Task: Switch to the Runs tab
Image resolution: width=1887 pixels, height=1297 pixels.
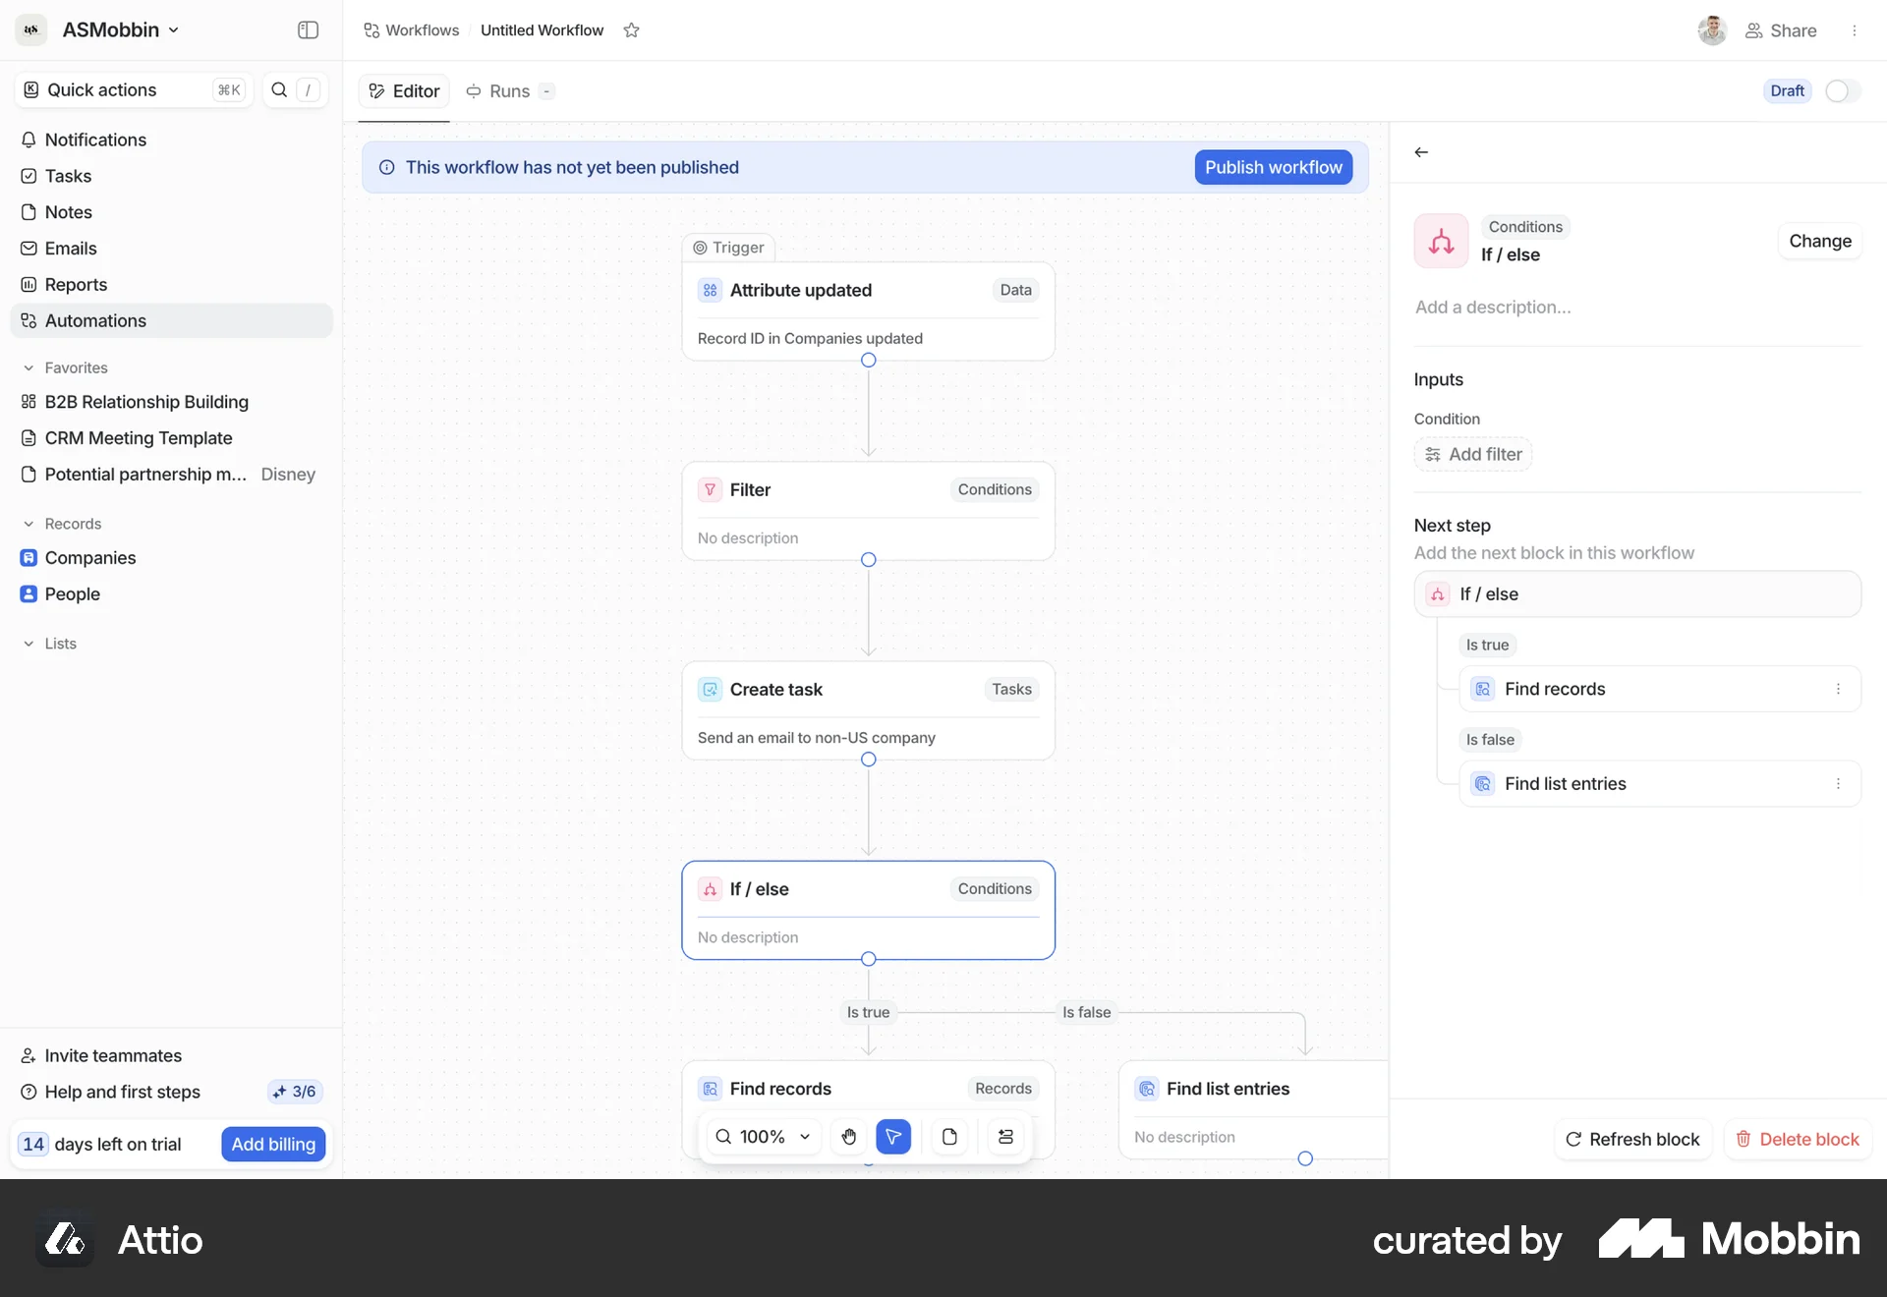Action: pyautogui.click(x=507, y=90)
